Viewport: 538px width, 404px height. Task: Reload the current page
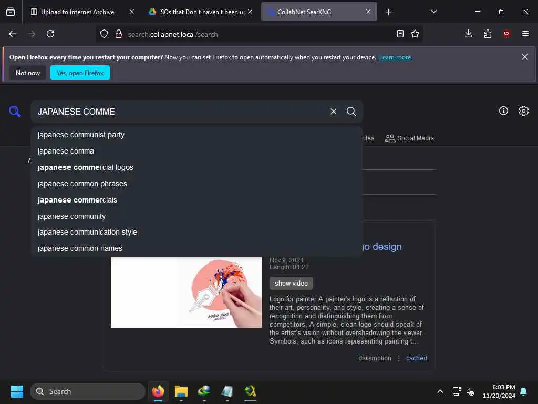pos(50,34)
